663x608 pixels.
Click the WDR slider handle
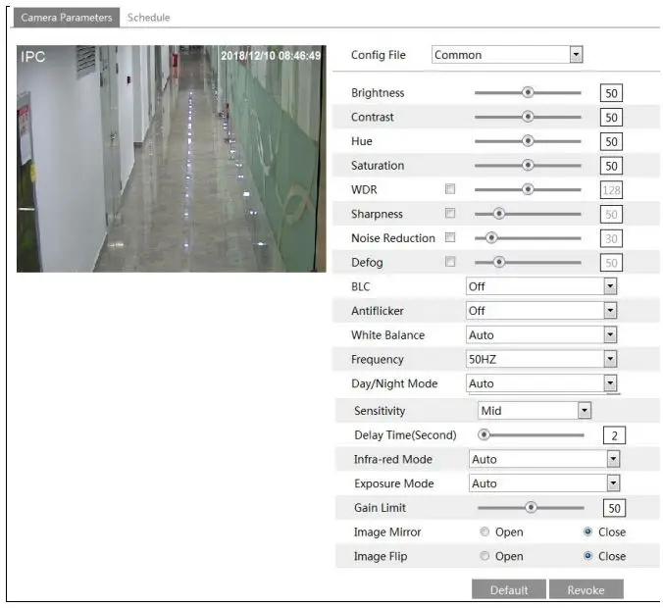528,189
